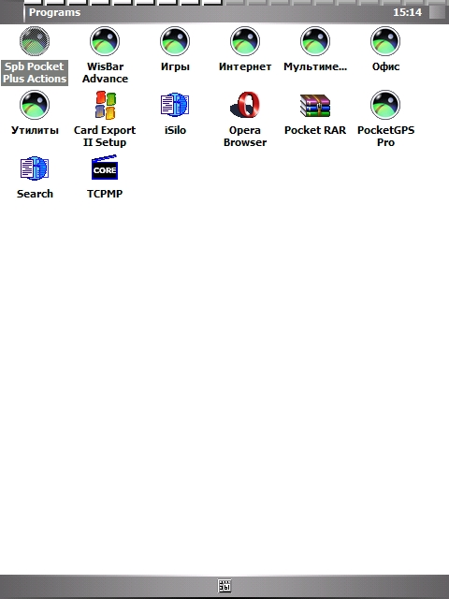The image size is (449, 599).
Task: Click the square button beside the clock
Action: pos(437,12)
